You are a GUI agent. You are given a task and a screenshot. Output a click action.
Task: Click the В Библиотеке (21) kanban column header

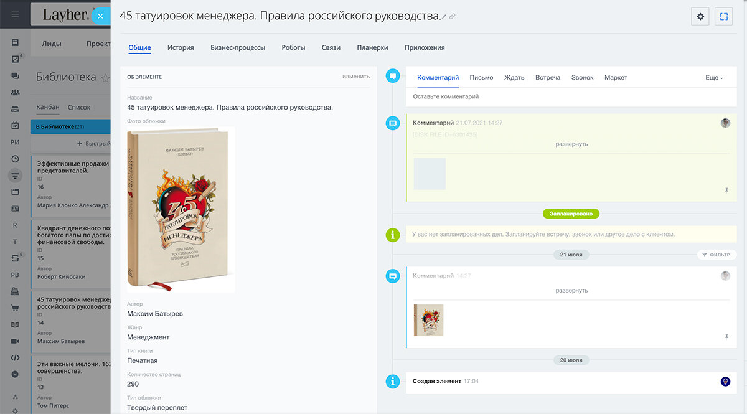pos(70,126)
